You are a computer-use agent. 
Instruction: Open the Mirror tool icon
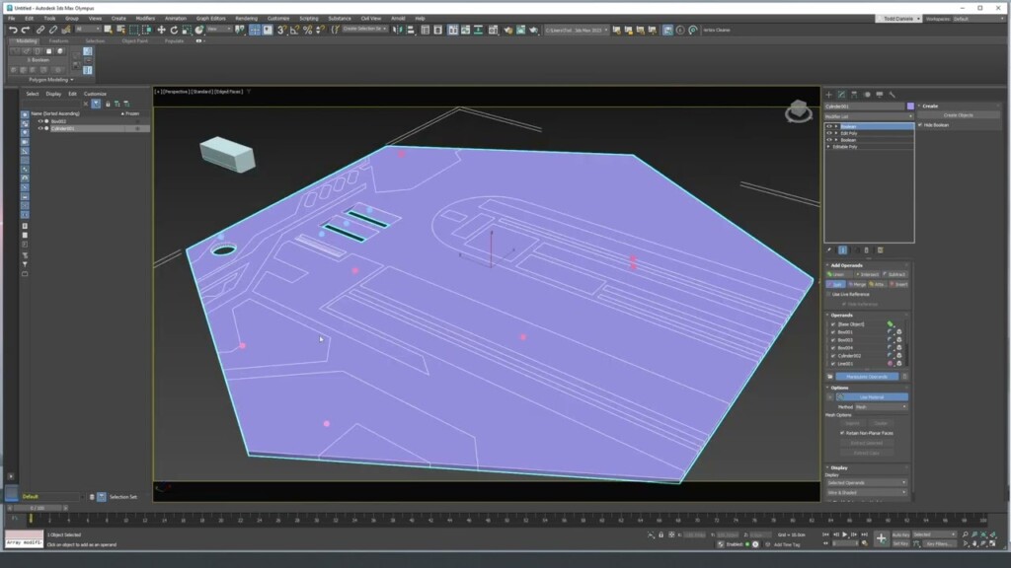tap(395, 31)
